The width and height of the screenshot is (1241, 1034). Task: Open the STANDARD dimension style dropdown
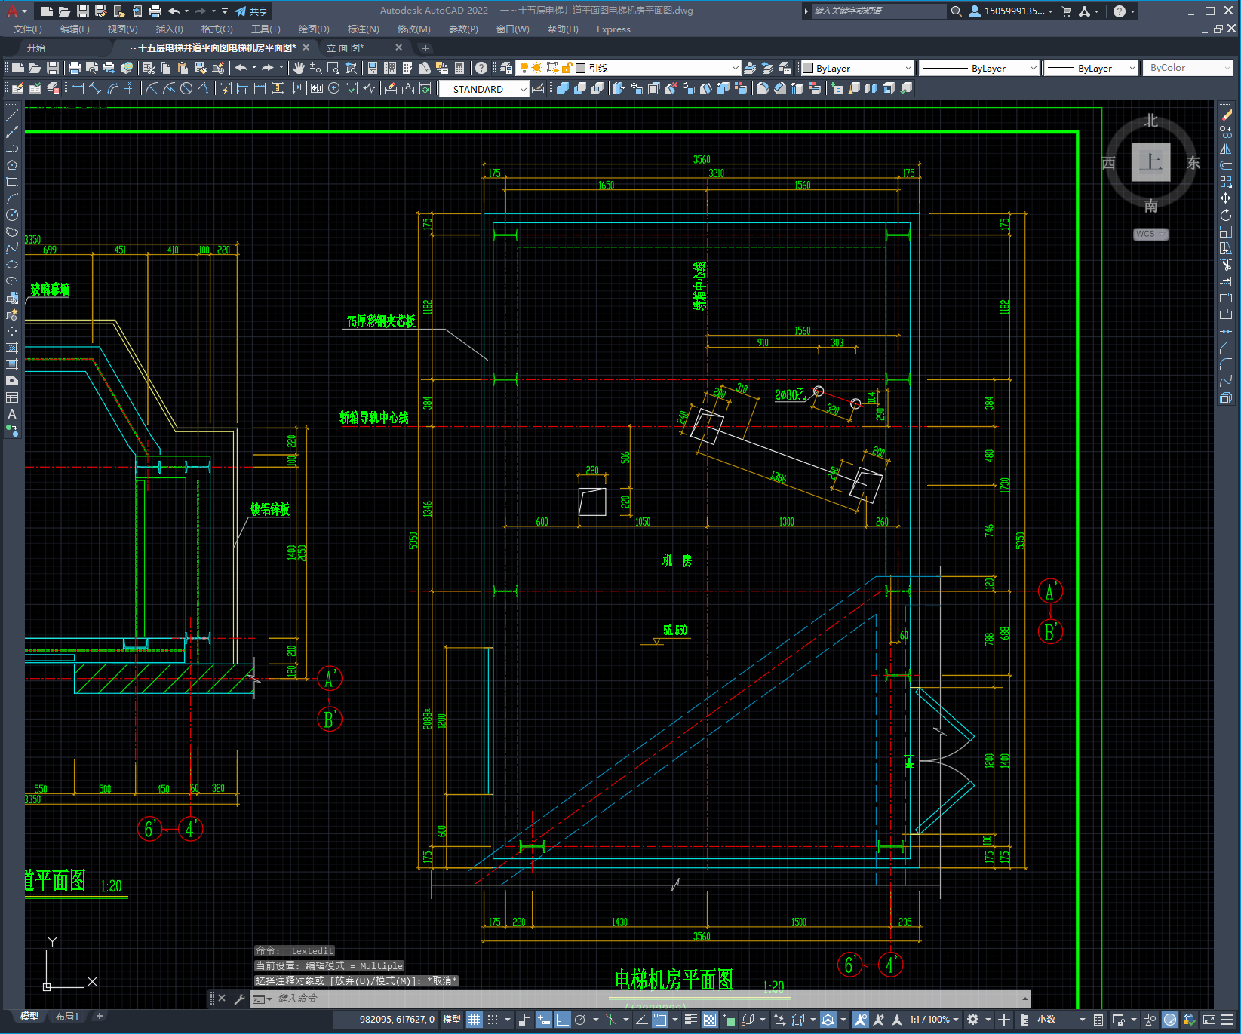pyautogui.click(x=484, y=89)
